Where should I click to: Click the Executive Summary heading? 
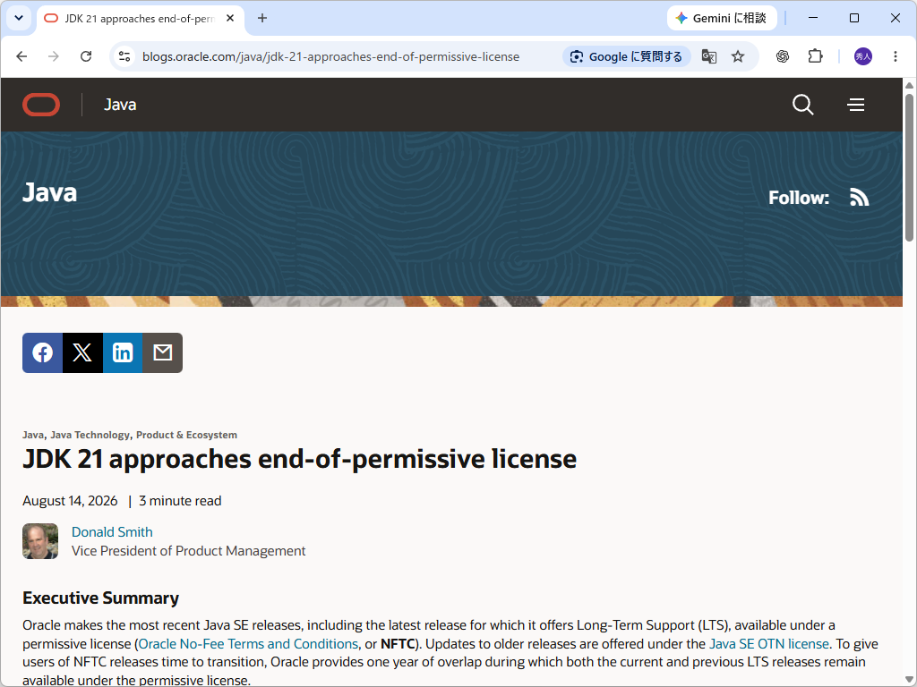coord(100,598)
